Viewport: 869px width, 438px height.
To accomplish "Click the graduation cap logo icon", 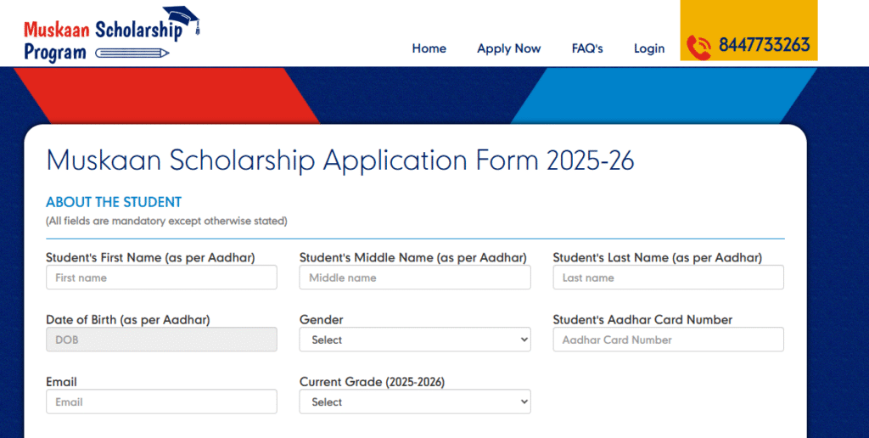I will [x=181, y=19].
